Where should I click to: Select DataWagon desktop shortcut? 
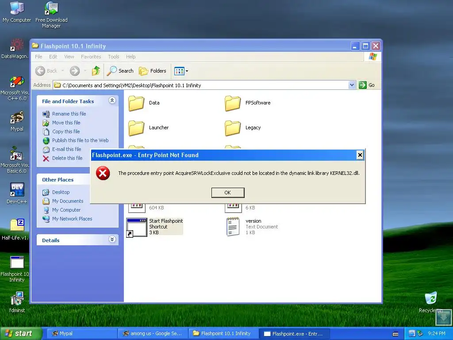pos(15,49)
